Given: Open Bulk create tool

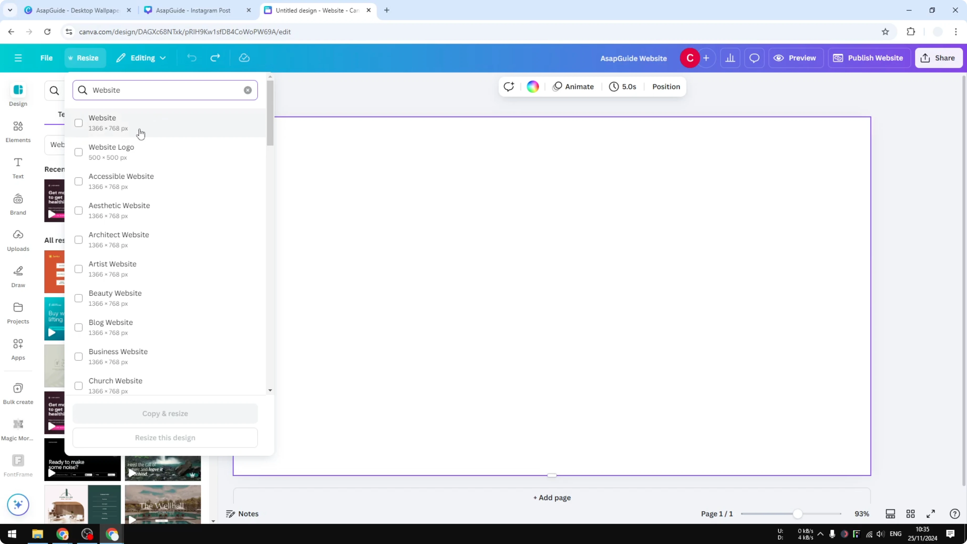Looking at the screenshot, I should 18,393.
